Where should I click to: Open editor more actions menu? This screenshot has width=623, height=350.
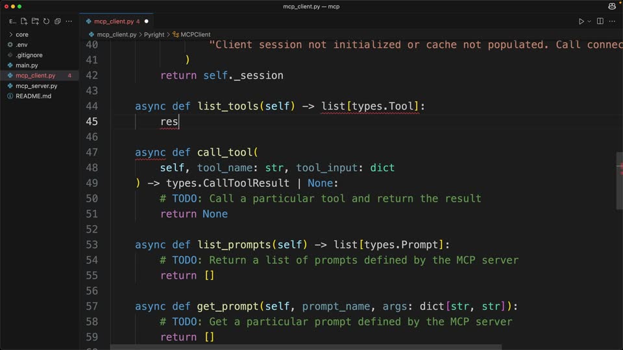612,21
